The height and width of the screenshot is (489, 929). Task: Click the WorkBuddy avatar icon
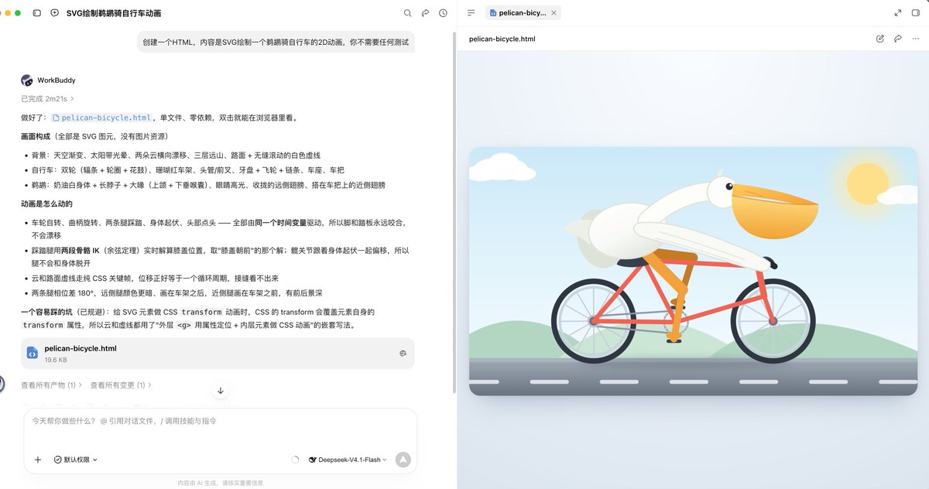click(27, 80)
